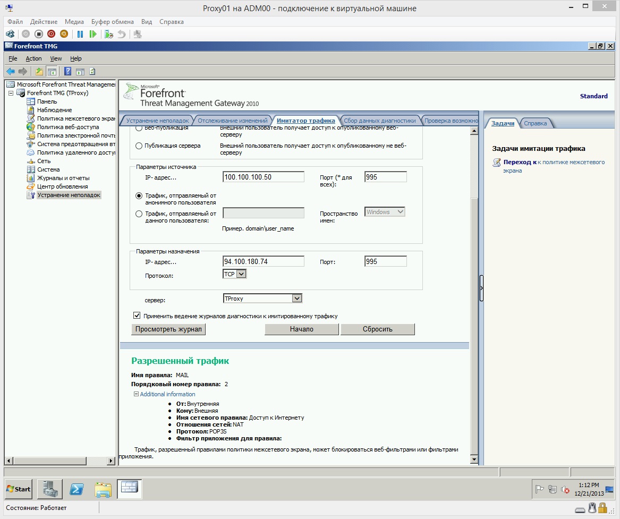Screen dimensions: 620x519
Task: Uncheck the diagnostic logging checkbox
Action: [137, 316]
